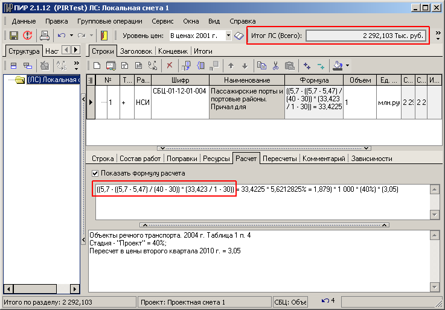Screen dimensions: 445x310
Task: Click the Undo arrow icon
Action: [x=62, y=36]
